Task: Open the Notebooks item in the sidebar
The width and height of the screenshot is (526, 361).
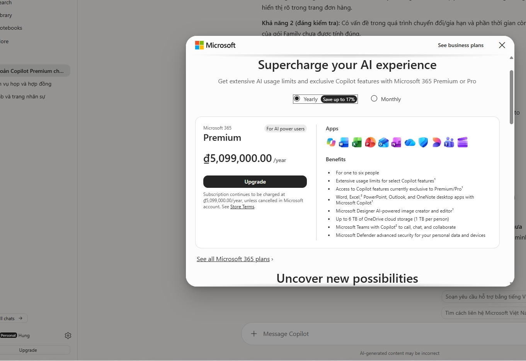Action: [x=11, y=28]
